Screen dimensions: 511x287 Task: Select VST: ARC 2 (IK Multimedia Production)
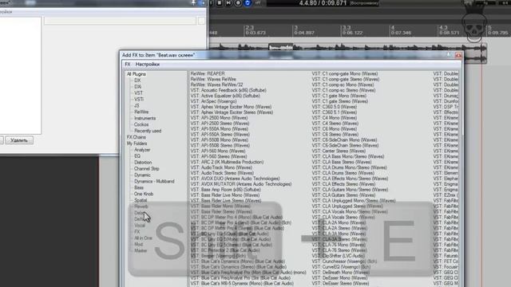[x=227, y=162]
